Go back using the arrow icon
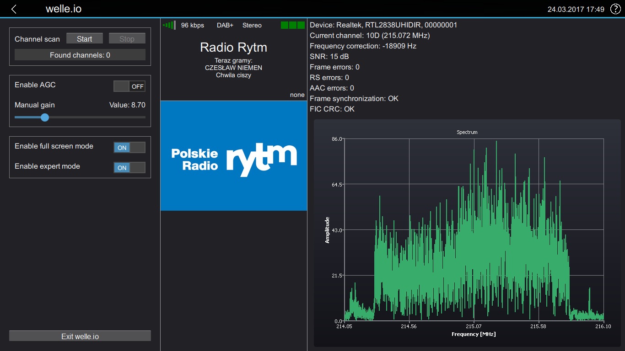Viewport: 625px width, 351px height. (14, 9)
